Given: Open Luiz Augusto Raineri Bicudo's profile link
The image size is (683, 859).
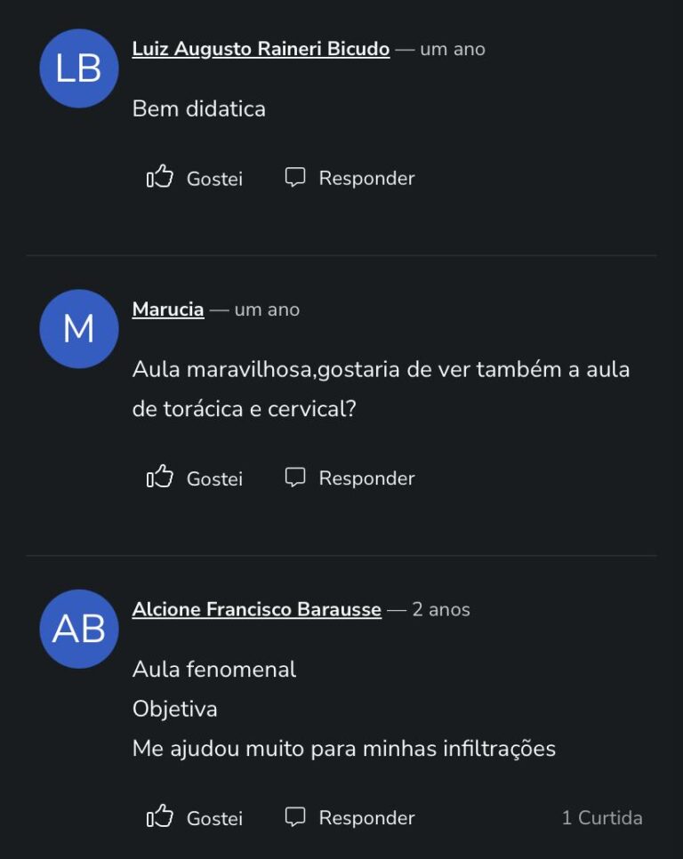Looking at the screenshot, I should pos(261,49).
